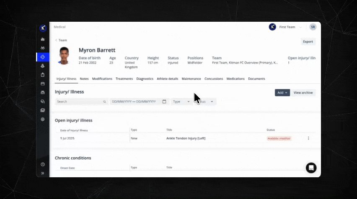This screenshot has width=357, height=199.
Task: Switch to the Concussions tab
Action: point(214,79)
